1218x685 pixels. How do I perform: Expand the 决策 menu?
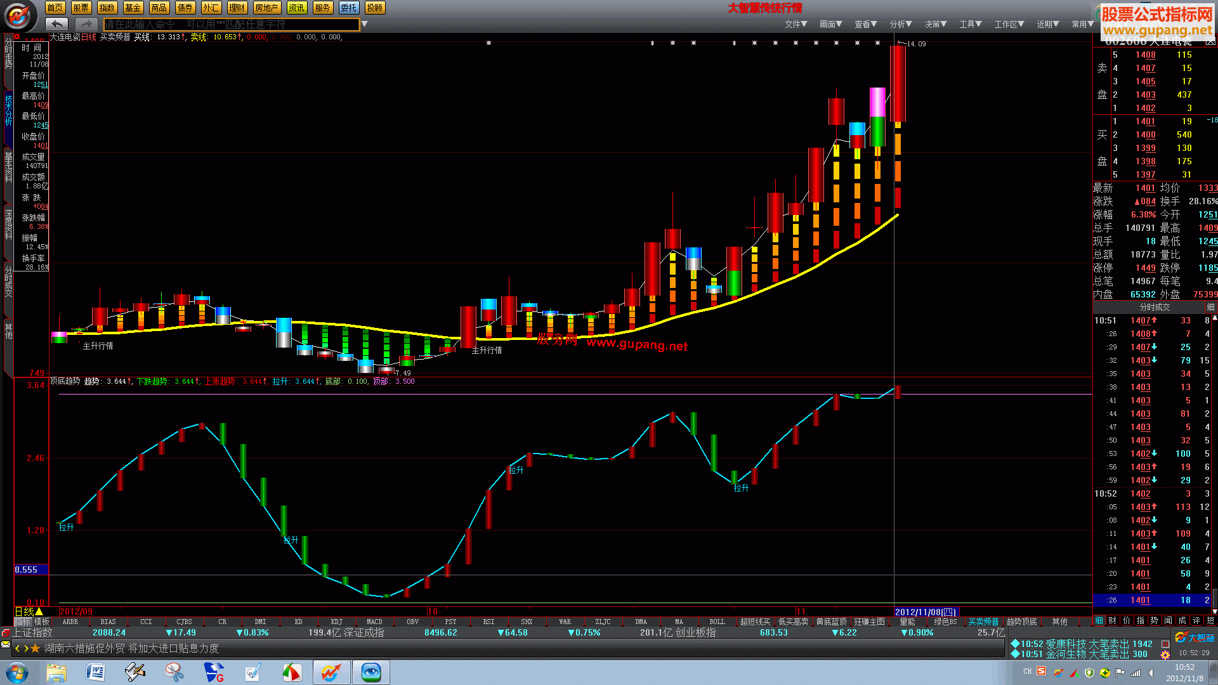(x=936, y=24)
